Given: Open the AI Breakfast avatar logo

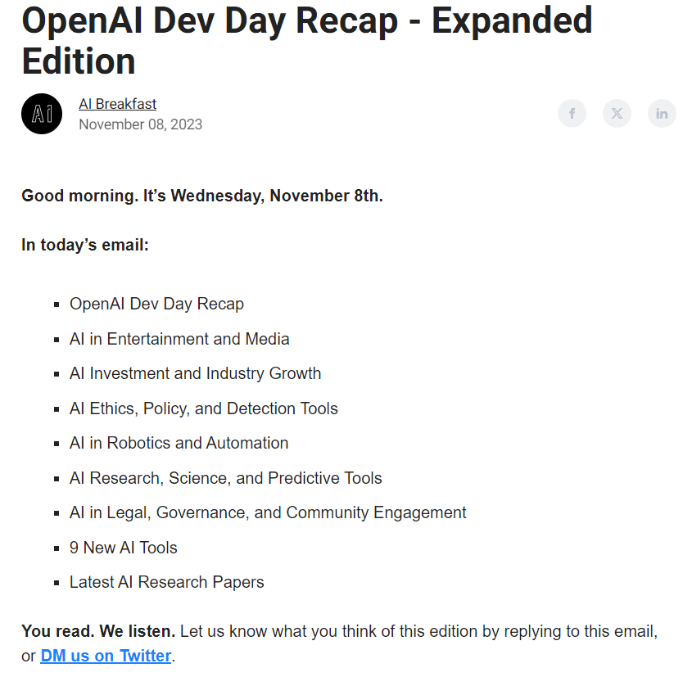Looking at the screenshot, I should pos(42,114).
